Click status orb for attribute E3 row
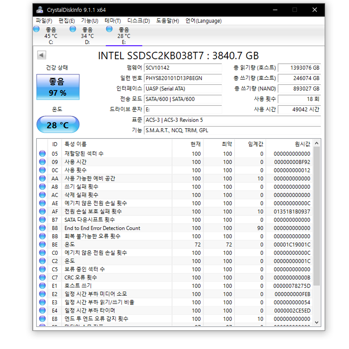349x349 pixels. tap(42, 302)
